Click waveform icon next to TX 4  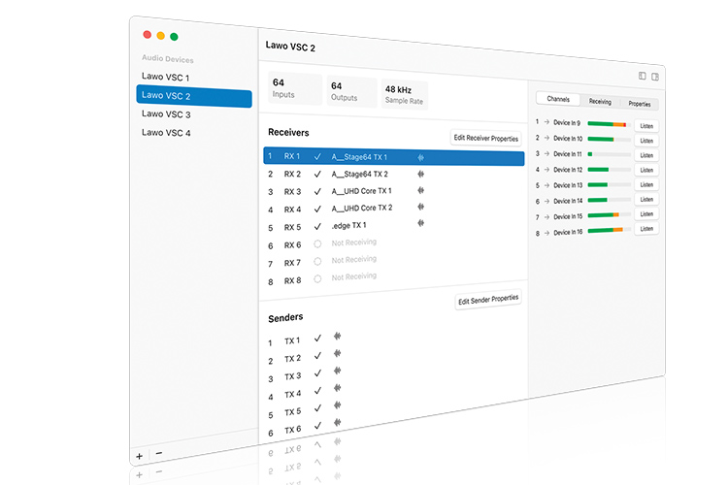point(338,388)
